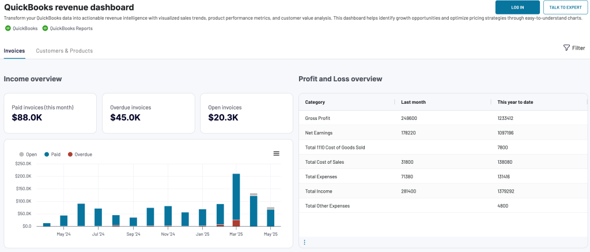Click the value 138080

(x=505, y=163)
